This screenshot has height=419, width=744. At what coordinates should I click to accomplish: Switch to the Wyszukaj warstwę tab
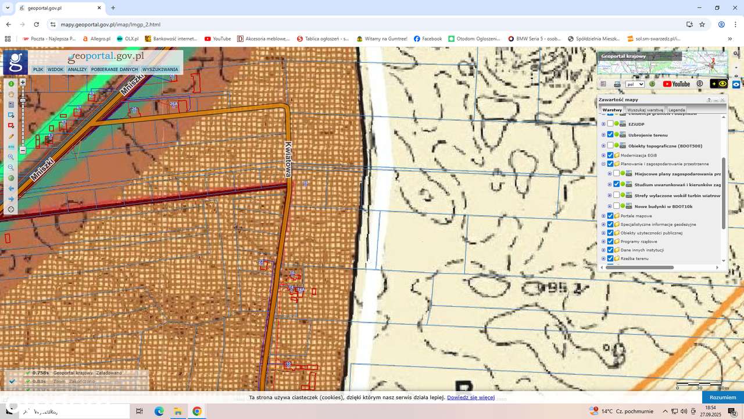coord(645,110)
